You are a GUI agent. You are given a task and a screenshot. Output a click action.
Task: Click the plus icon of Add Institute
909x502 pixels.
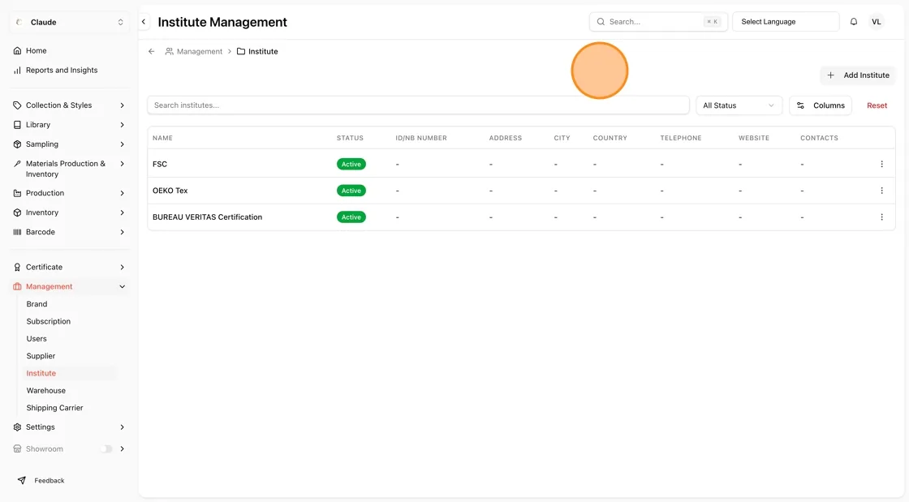830,75
